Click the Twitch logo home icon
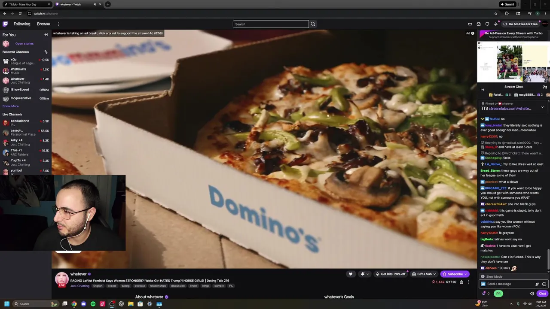The image size is (550, 309). pyautogui.click(x=5, y=24)
